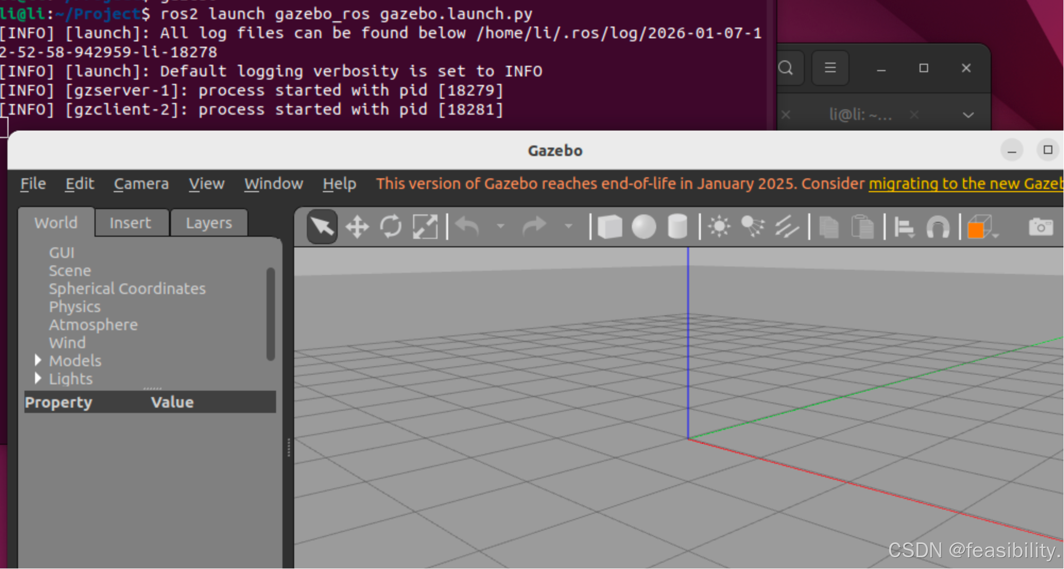The height and width of the screenshot is (569, 1064).
Task: Add a directional light
Action: click(786, 227)
